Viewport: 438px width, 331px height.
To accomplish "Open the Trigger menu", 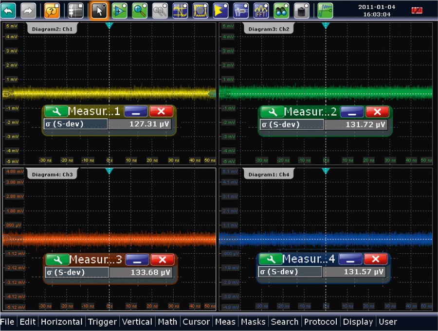I will coord(102,322).
